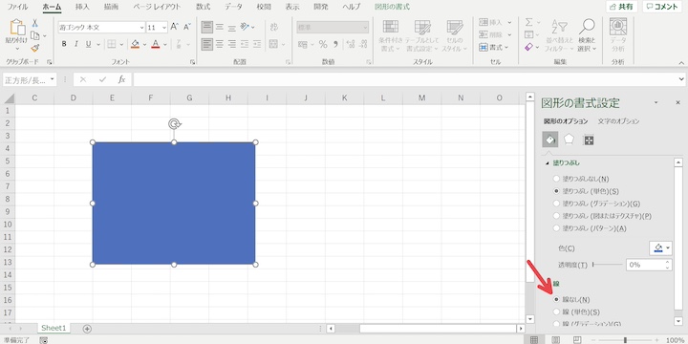This screenshot has width=688, height=344.
Task: Click the comma style icon
Action: 335,44
